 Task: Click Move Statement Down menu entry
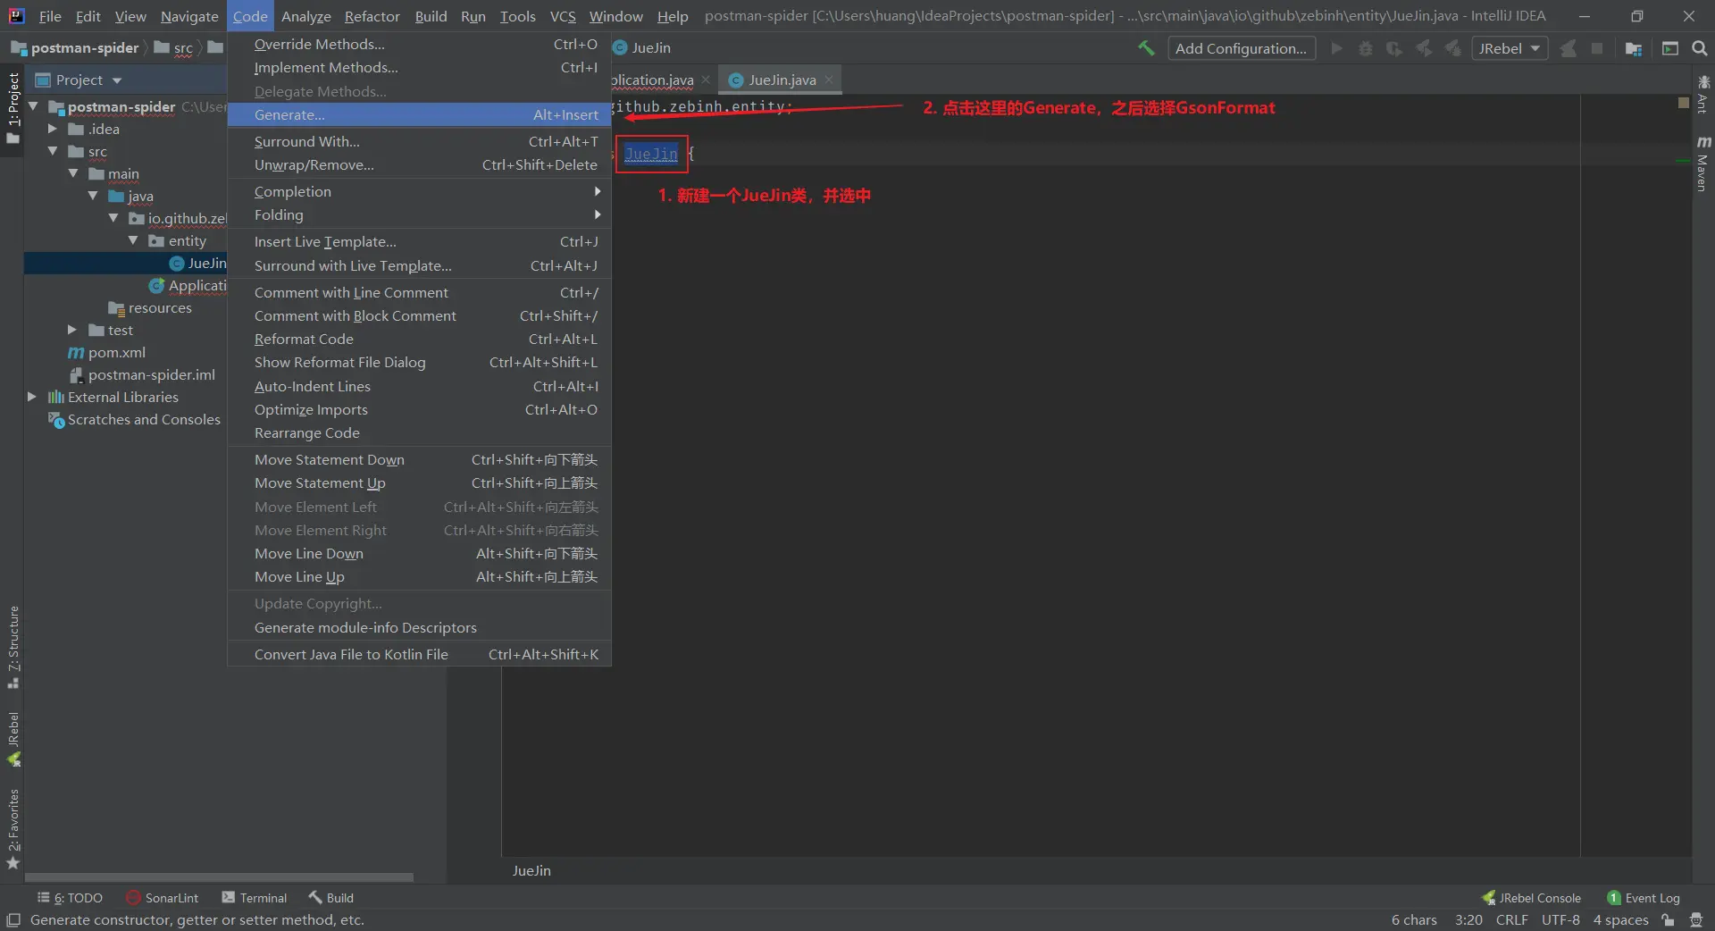(420, 459)
